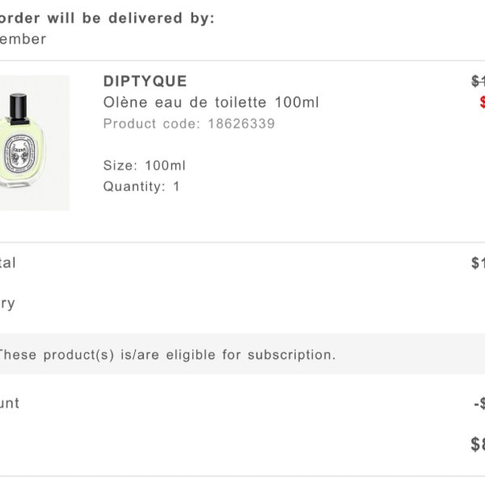Click the subscription eligibility banner message
Viewport: 485px width, 485px height.
pyautogui.click(x=167, y=355)
